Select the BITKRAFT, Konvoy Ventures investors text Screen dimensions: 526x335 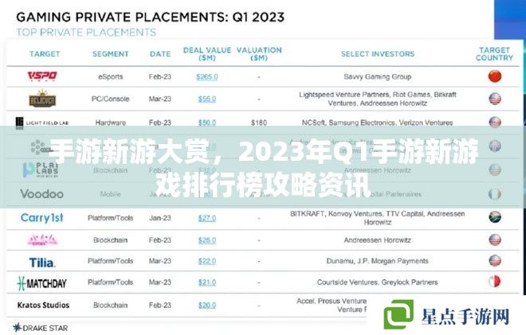[378, 218]
